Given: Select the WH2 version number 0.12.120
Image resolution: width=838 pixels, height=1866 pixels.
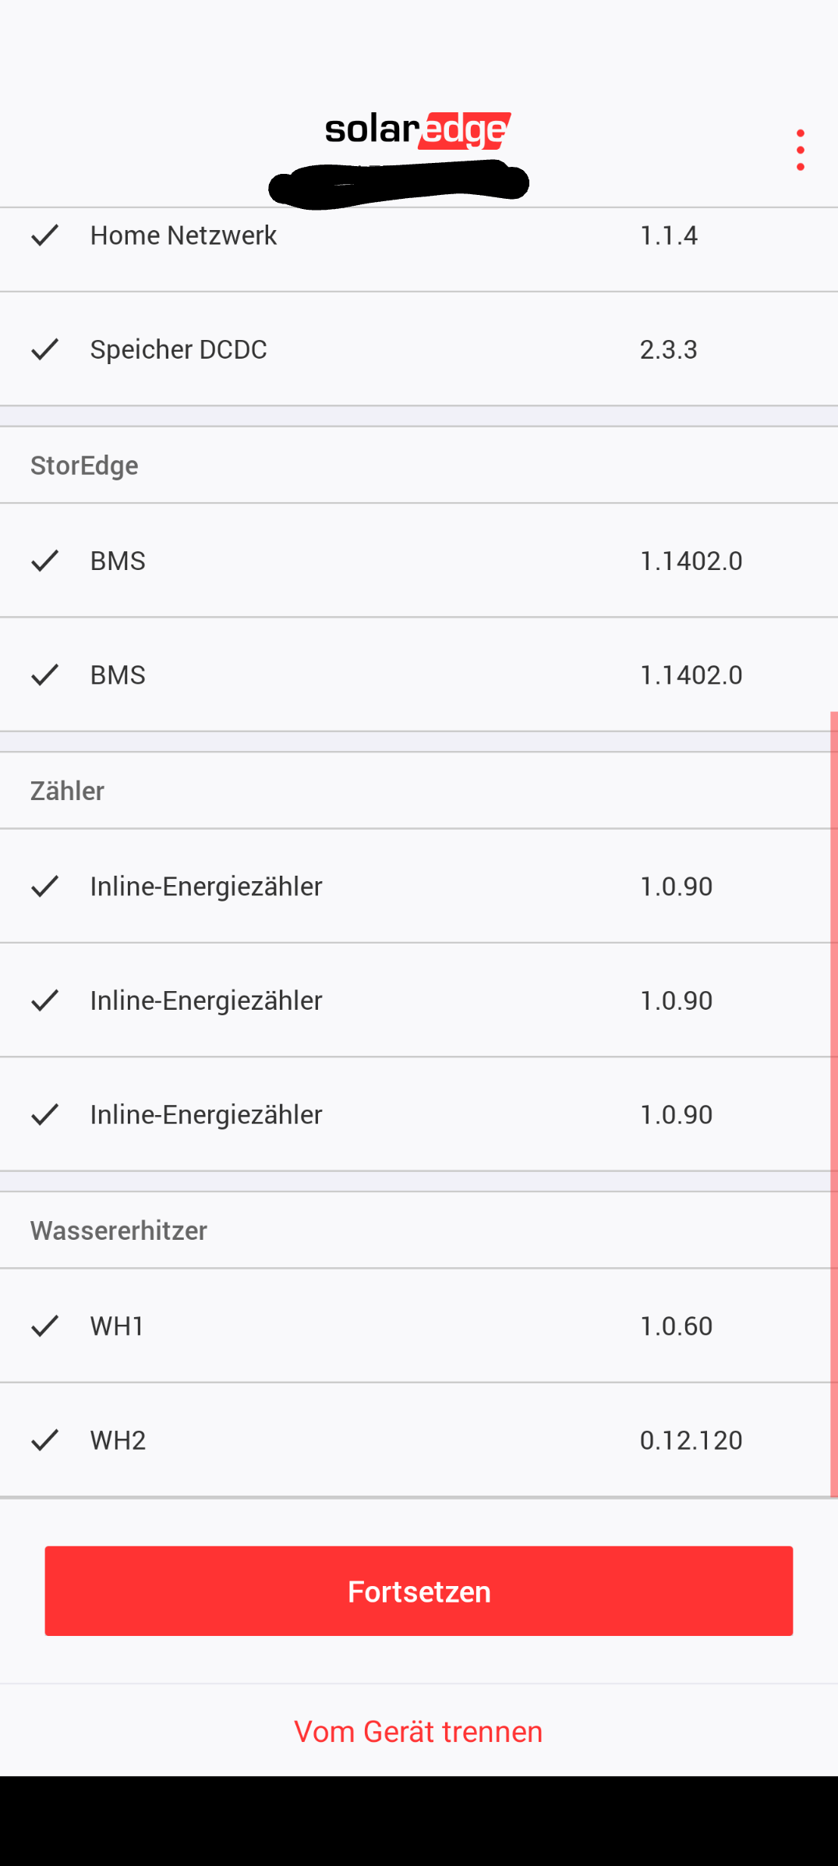Looking at the screenshot, I should (x=691, y=1439).
